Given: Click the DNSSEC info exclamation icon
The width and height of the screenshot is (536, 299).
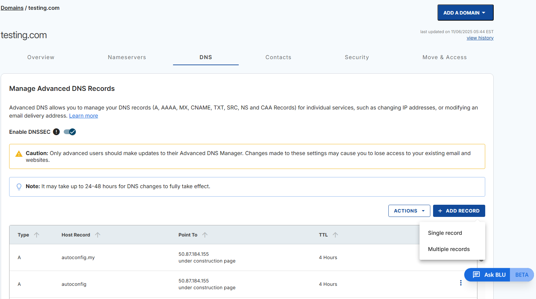Looking at the screenshot, I should click(56, 132).
